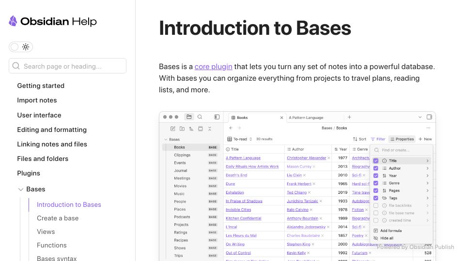Screen dimensions: 465x261
Task: Click the new note pencil icon
Action: point(172,129)
